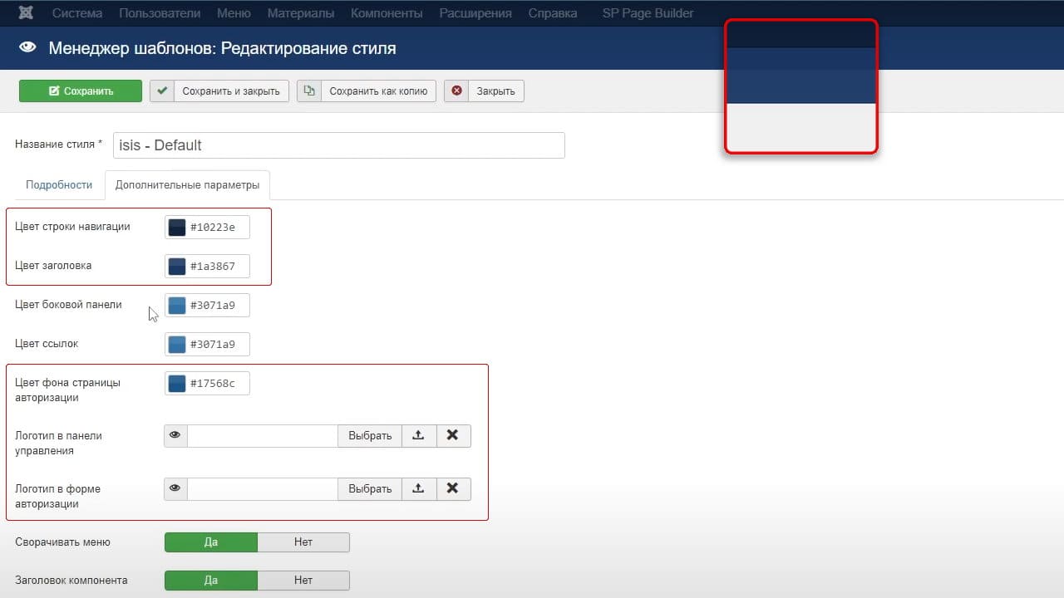Open the Расширения menu
The width and height of the screenshot is (1064, 598).
pyautogui.click(x=475, y=13)
